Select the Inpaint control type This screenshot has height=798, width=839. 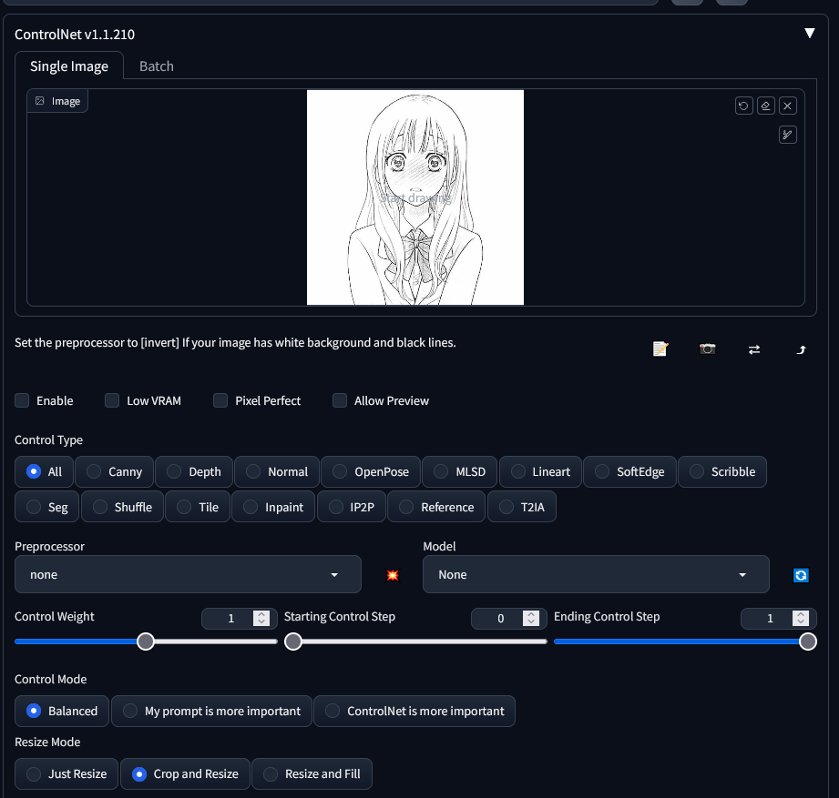273,507
